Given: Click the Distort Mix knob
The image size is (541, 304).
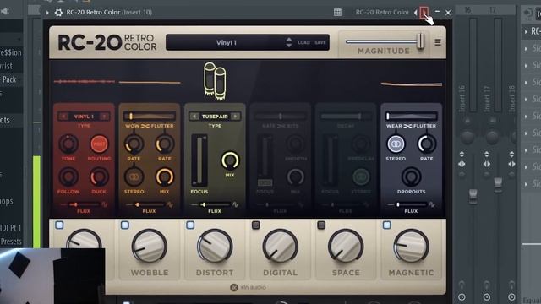Looking at the screenshot, I should point(230,160).
